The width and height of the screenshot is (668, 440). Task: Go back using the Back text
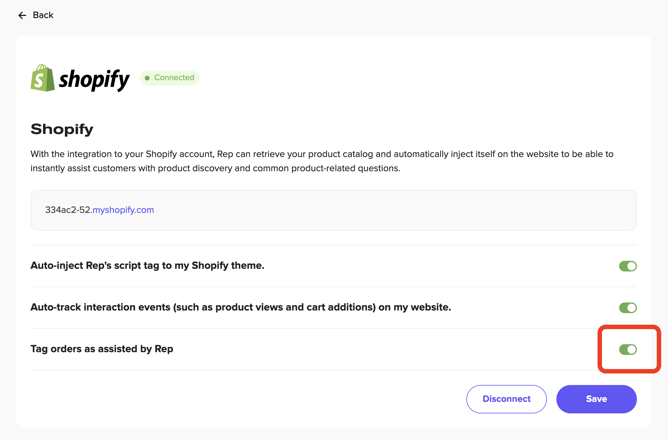point(43,15)
